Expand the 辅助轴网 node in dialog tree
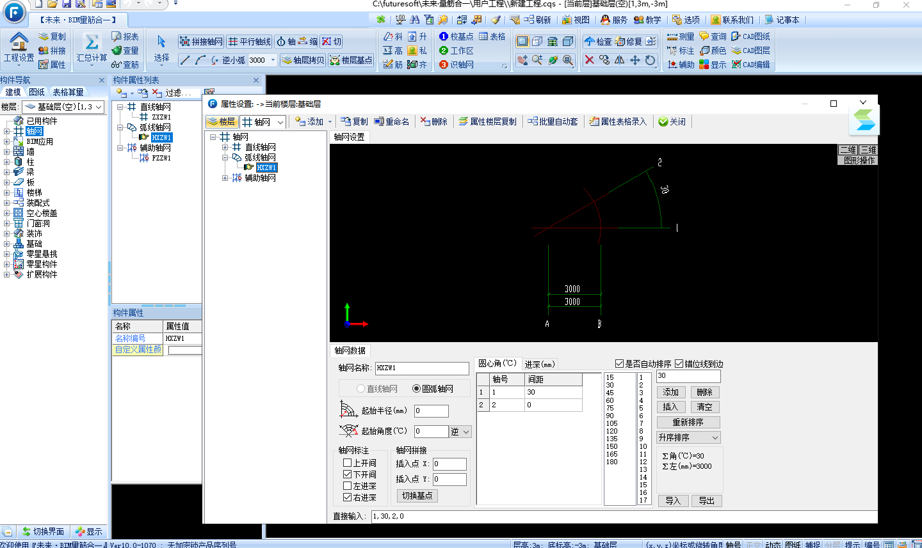Image resolution: width=922 pixels, height=548 pixels. [x=225, y=178]
